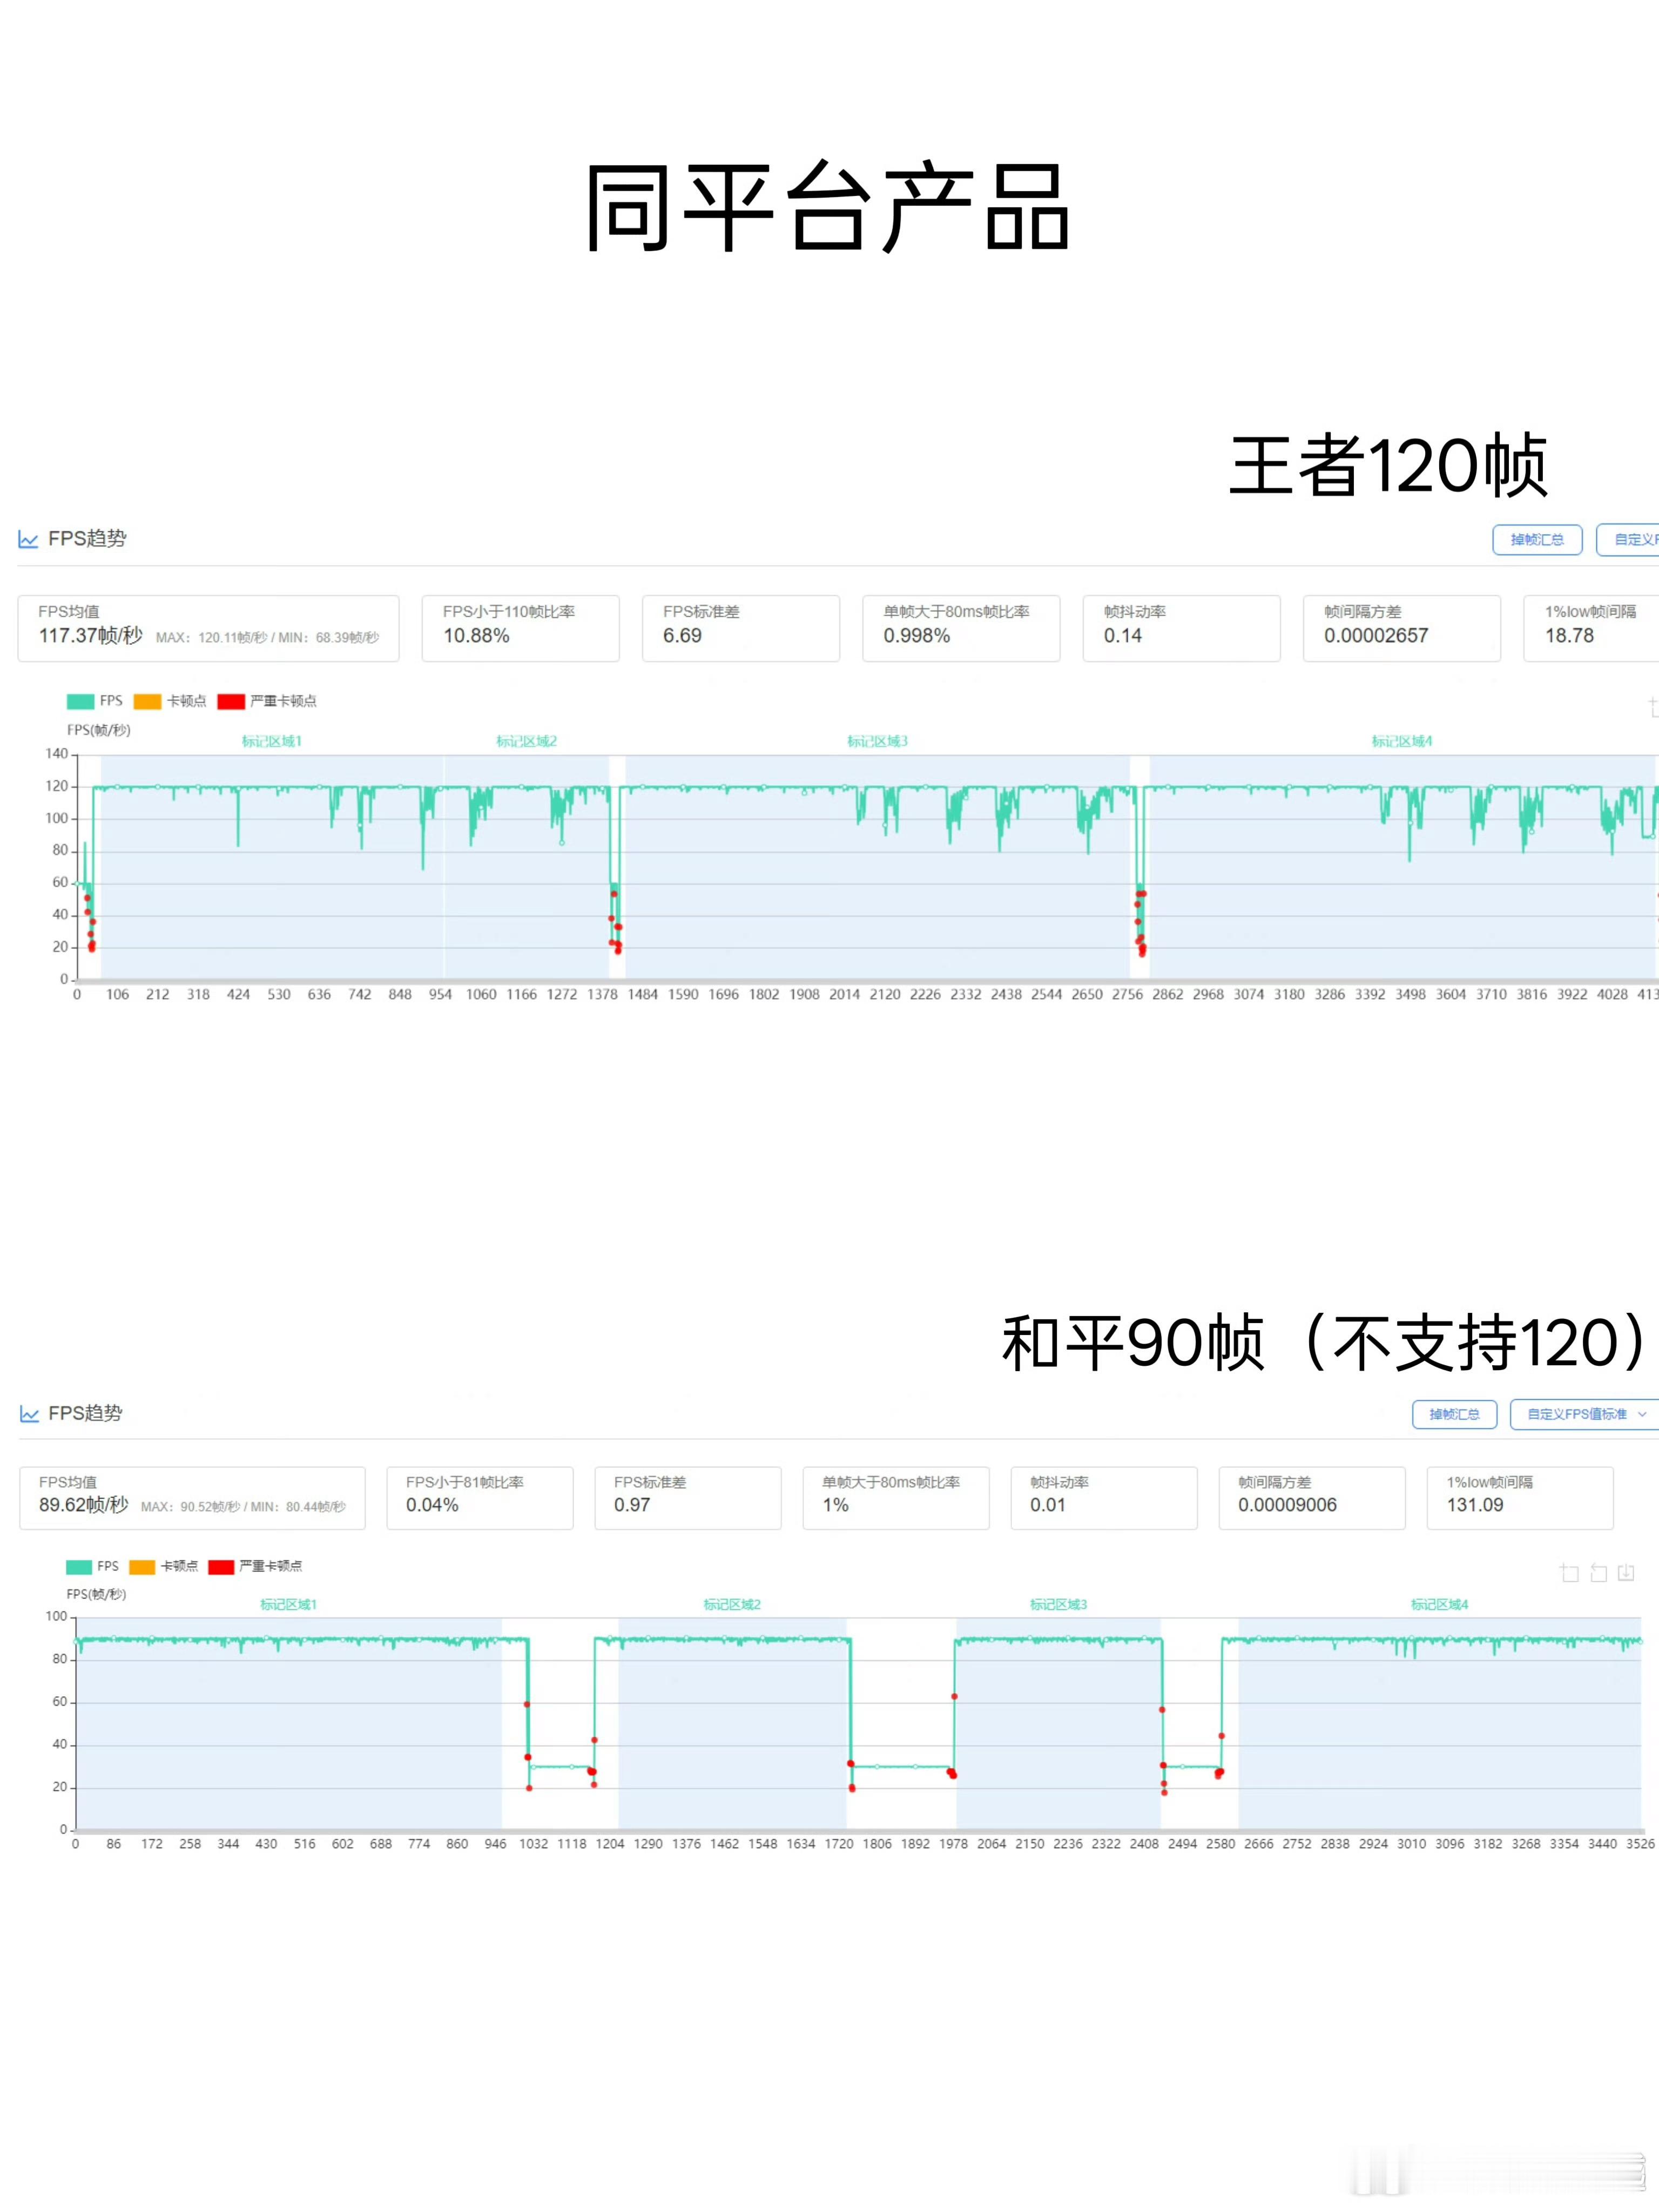Click the FPS标准差 0.97 card

(688, 1498)
